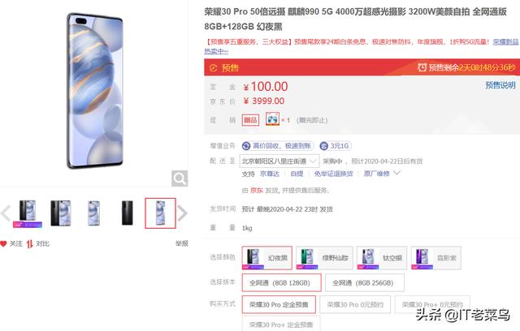520x331 pixels.
Task: Click the 高价回收 recycle service badge
Action: [277, 146]
